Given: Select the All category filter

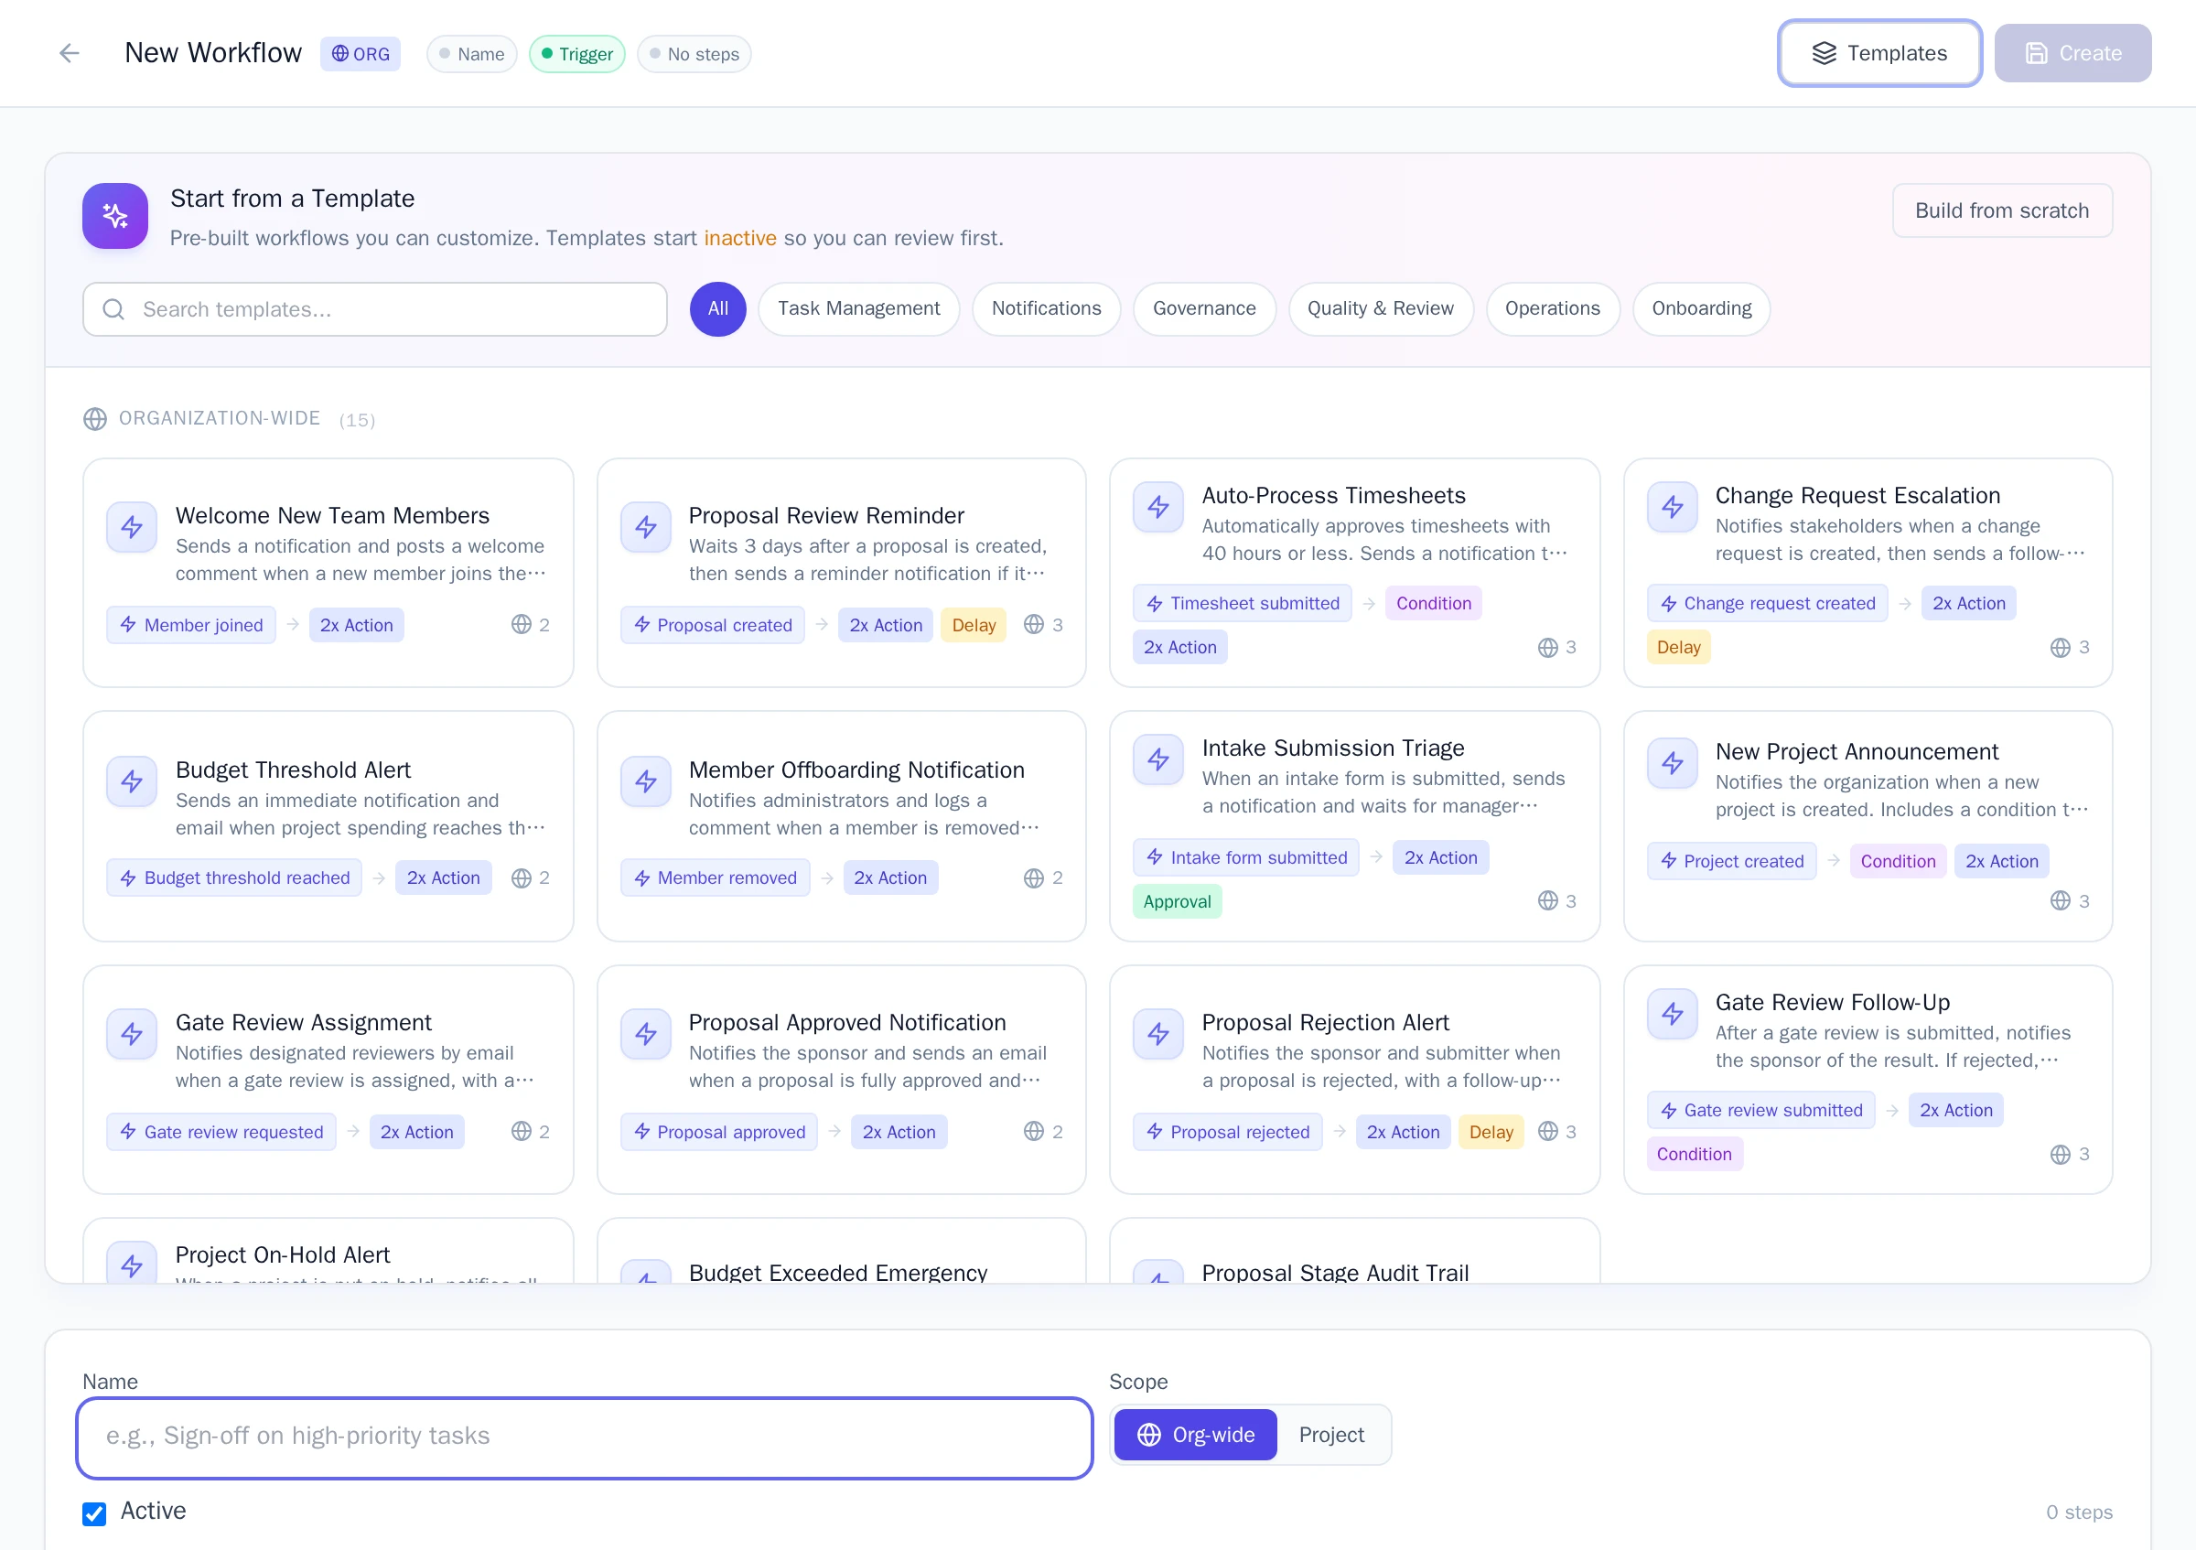Looking at the screenshot, I should [717, 309].
